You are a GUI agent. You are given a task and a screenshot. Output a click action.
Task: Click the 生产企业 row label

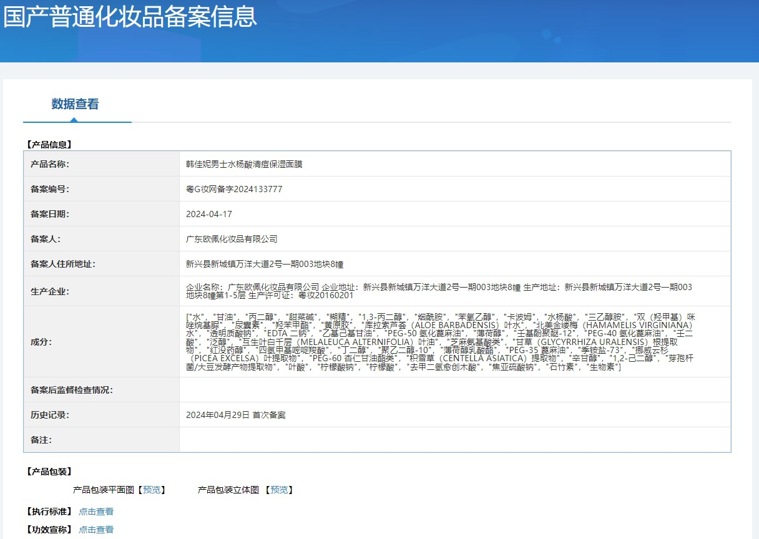[x=50, y=291]
